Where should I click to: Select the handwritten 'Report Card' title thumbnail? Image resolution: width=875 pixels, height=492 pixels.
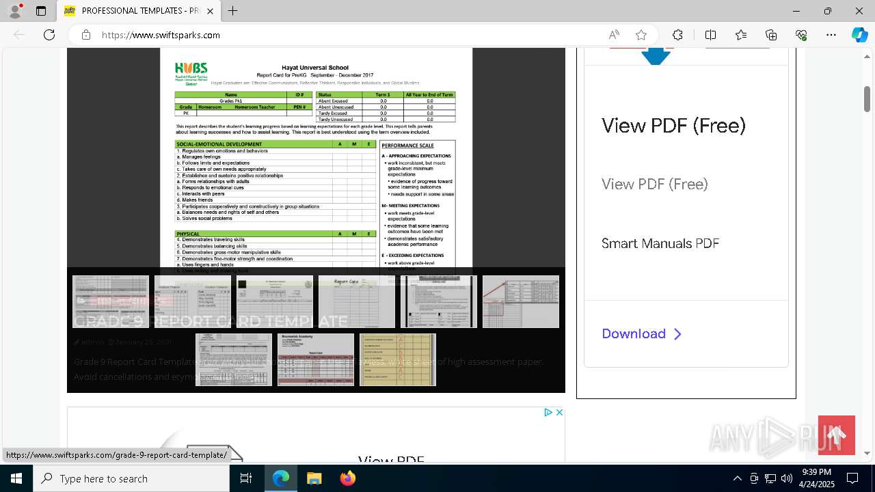click(x=357, y=301)
